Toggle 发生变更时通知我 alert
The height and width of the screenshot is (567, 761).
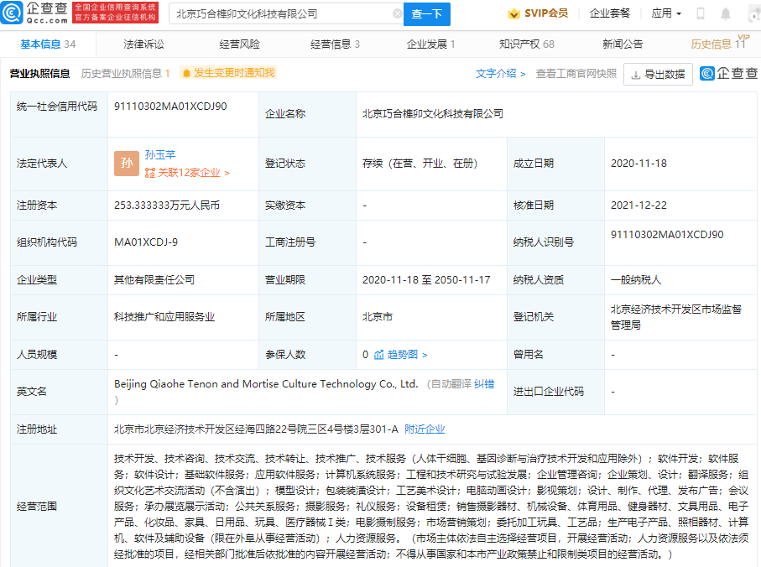(x=227, y=74)
